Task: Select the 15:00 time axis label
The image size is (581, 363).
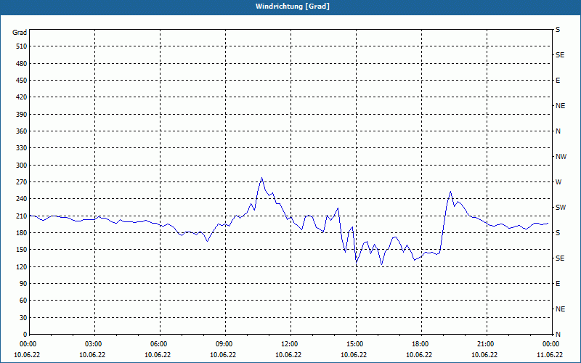Action: 355,344
